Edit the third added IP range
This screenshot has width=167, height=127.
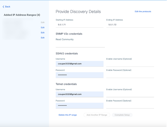pyautogui.click(x=43, y=33)
